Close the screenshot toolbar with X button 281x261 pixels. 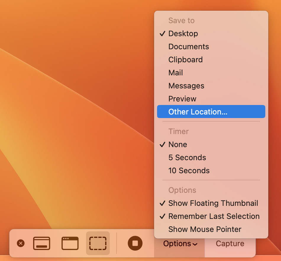pos(21,244)
